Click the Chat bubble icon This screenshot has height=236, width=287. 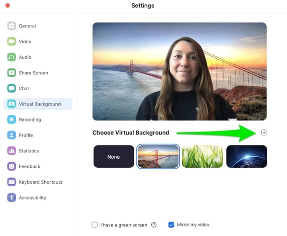(x=11, y=88)
